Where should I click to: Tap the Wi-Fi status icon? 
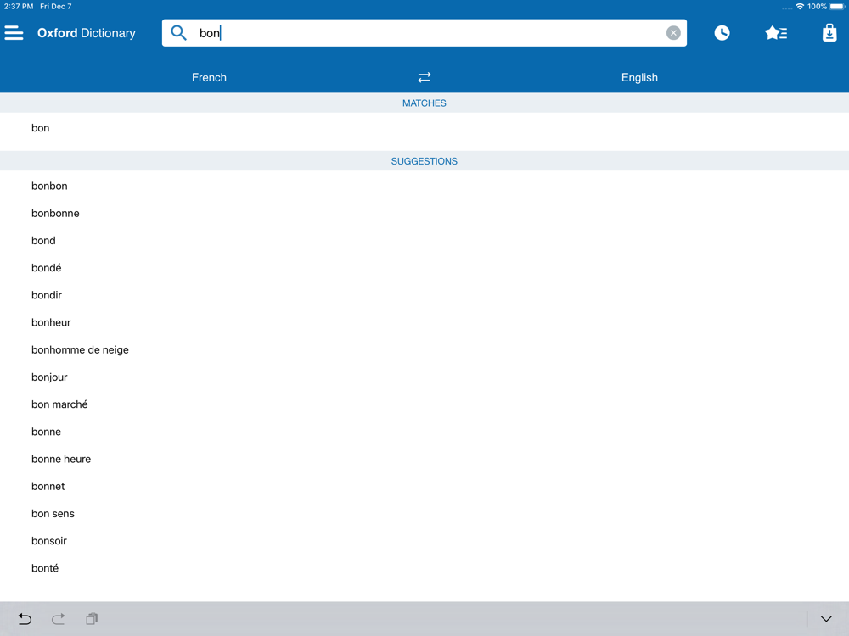[x=800, y=7]
